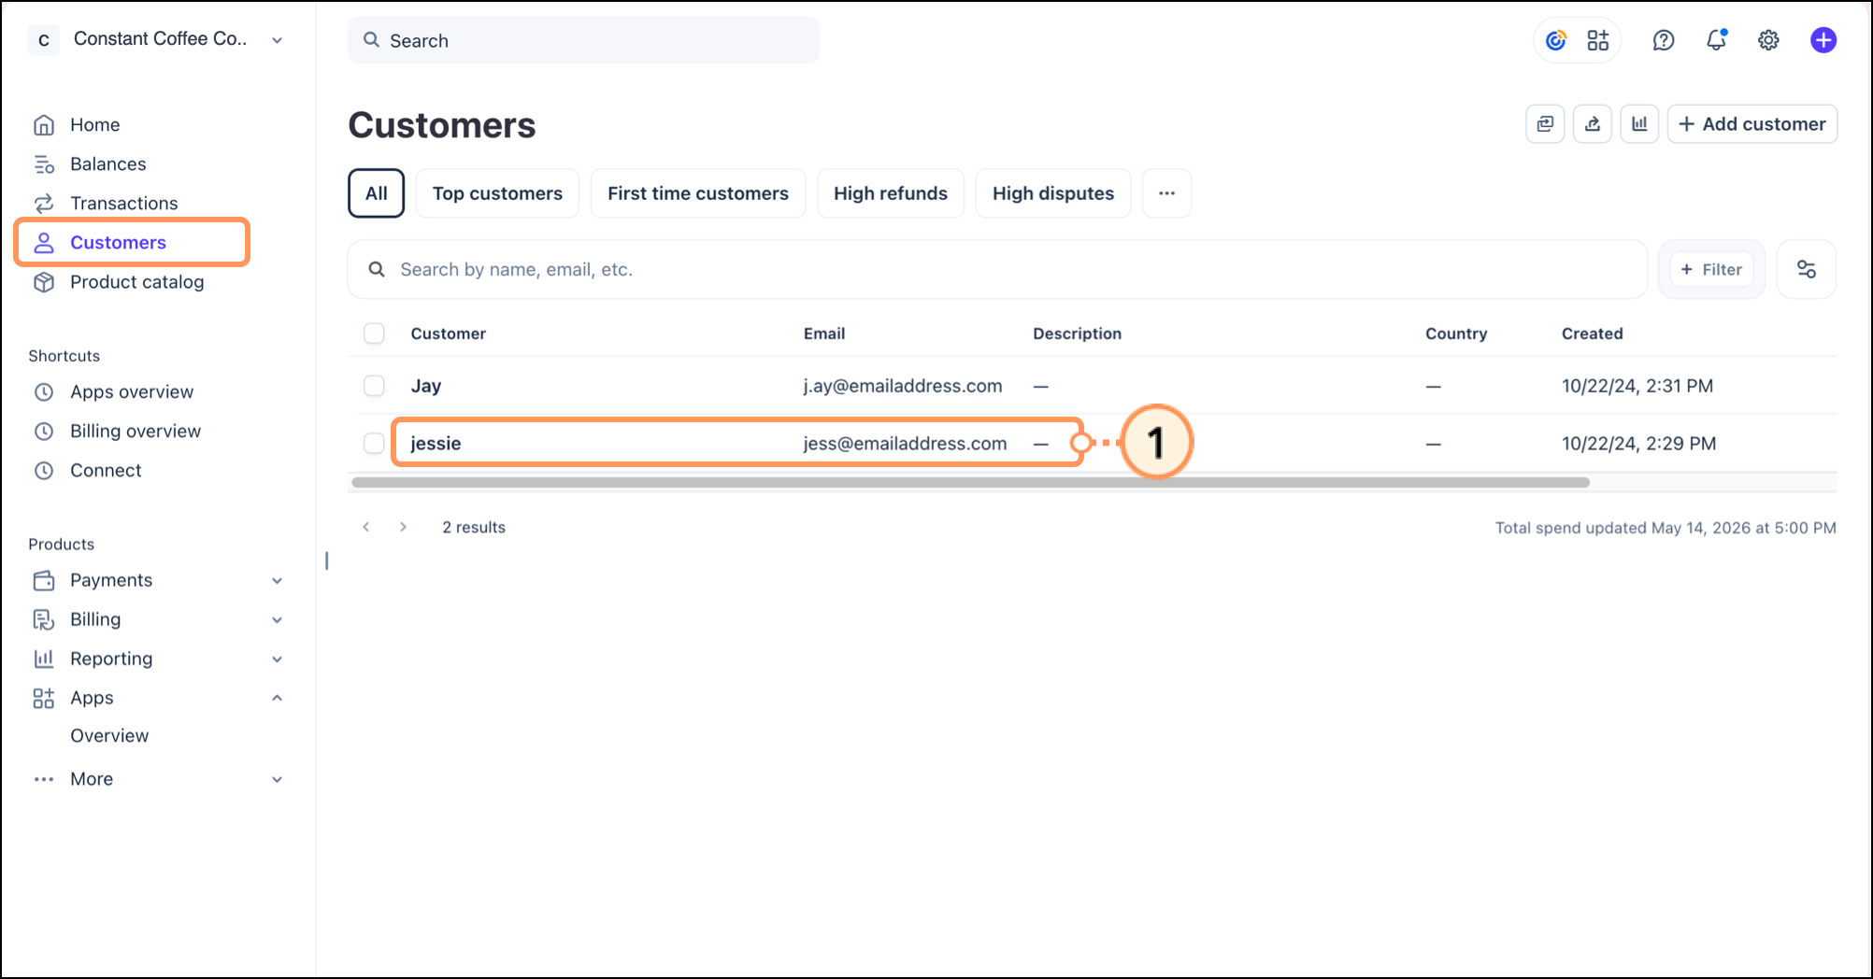This screenshot has height=979, width=1873.
Task: Click the Constant Coffee Co account avatar
Action: click(x=44, y=40)
